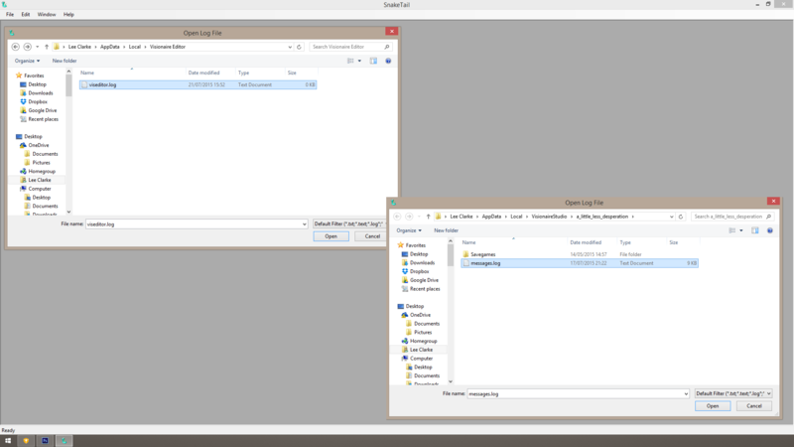Expand the file name dropdown showing viseditor.log
The height and width of the screenshot is (447, 794).
click(x=304, y=223)
